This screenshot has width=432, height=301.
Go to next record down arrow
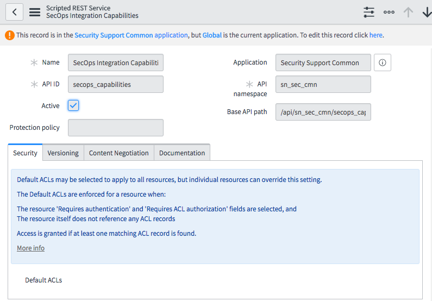tap(427, 12)
